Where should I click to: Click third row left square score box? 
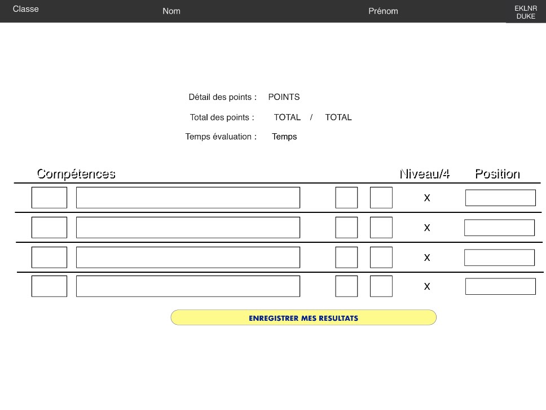pos(346,258)
